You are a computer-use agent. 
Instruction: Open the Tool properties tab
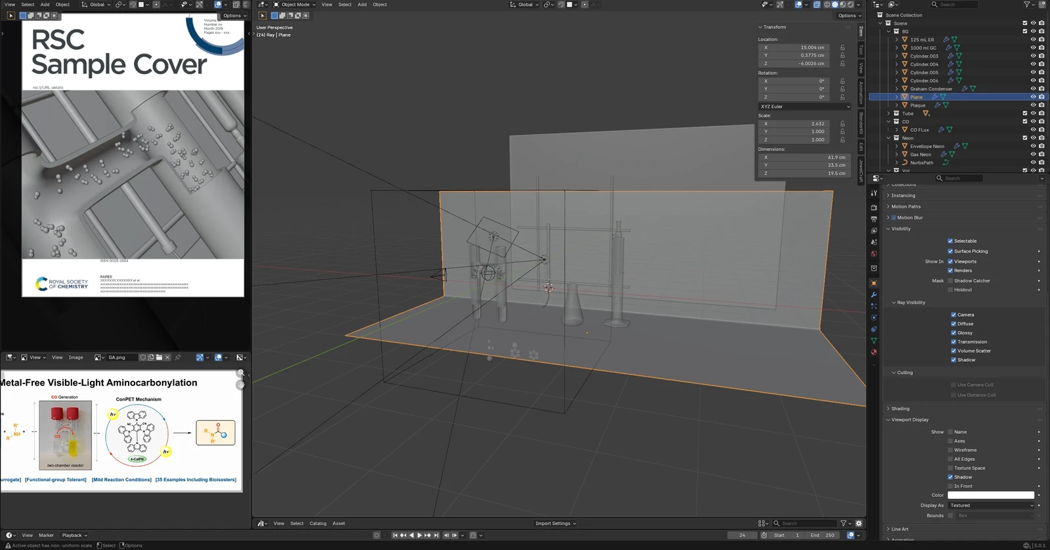873,193
